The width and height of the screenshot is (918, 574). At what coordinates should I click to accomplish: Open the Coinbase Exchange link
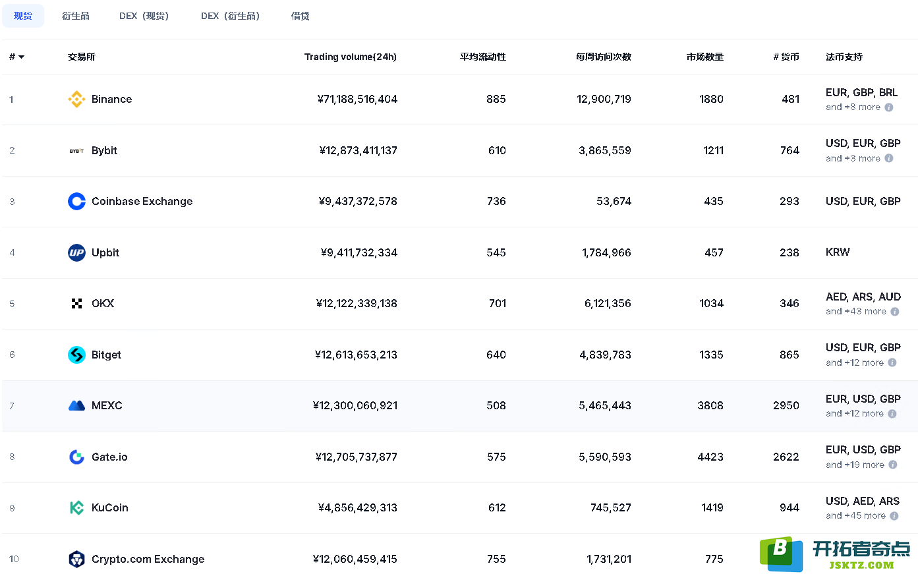pos(142,201)
